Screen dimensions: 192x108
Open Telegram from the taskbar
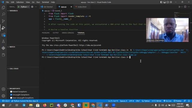tap(24, 105)
